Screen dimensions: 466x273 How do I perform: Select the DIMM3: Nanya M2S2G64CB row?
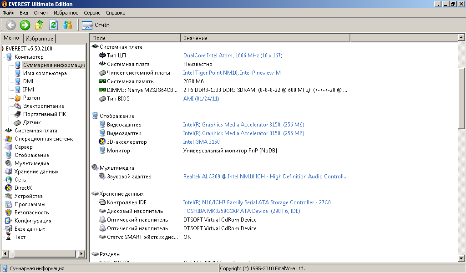pyautogui.click(x=220, y=90)
